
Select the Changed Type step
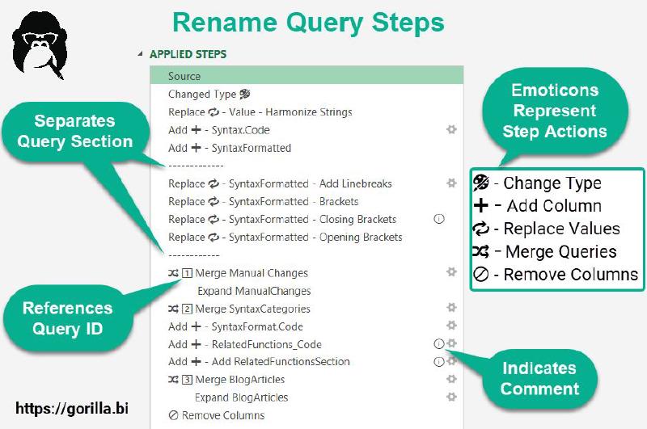(307, 94)
